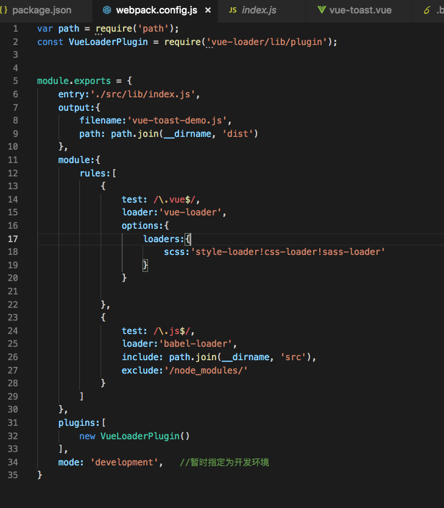Click the yellow Babel icon on last tab

coord(427,10)
